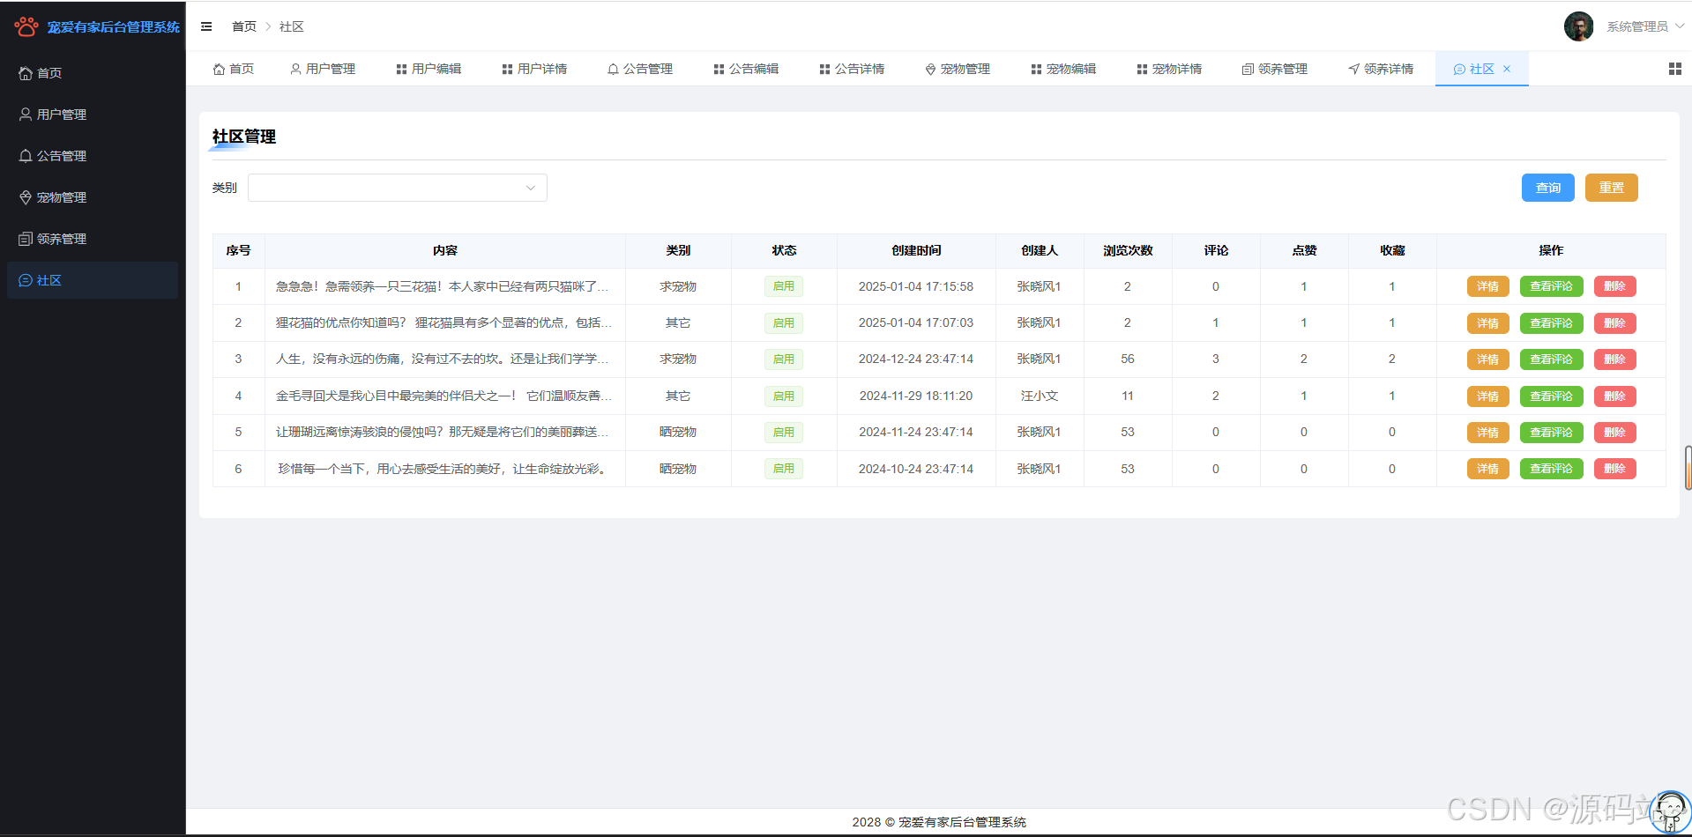
Task: Open 用户管理 in the left sidebar
Action: pos(93,115)
